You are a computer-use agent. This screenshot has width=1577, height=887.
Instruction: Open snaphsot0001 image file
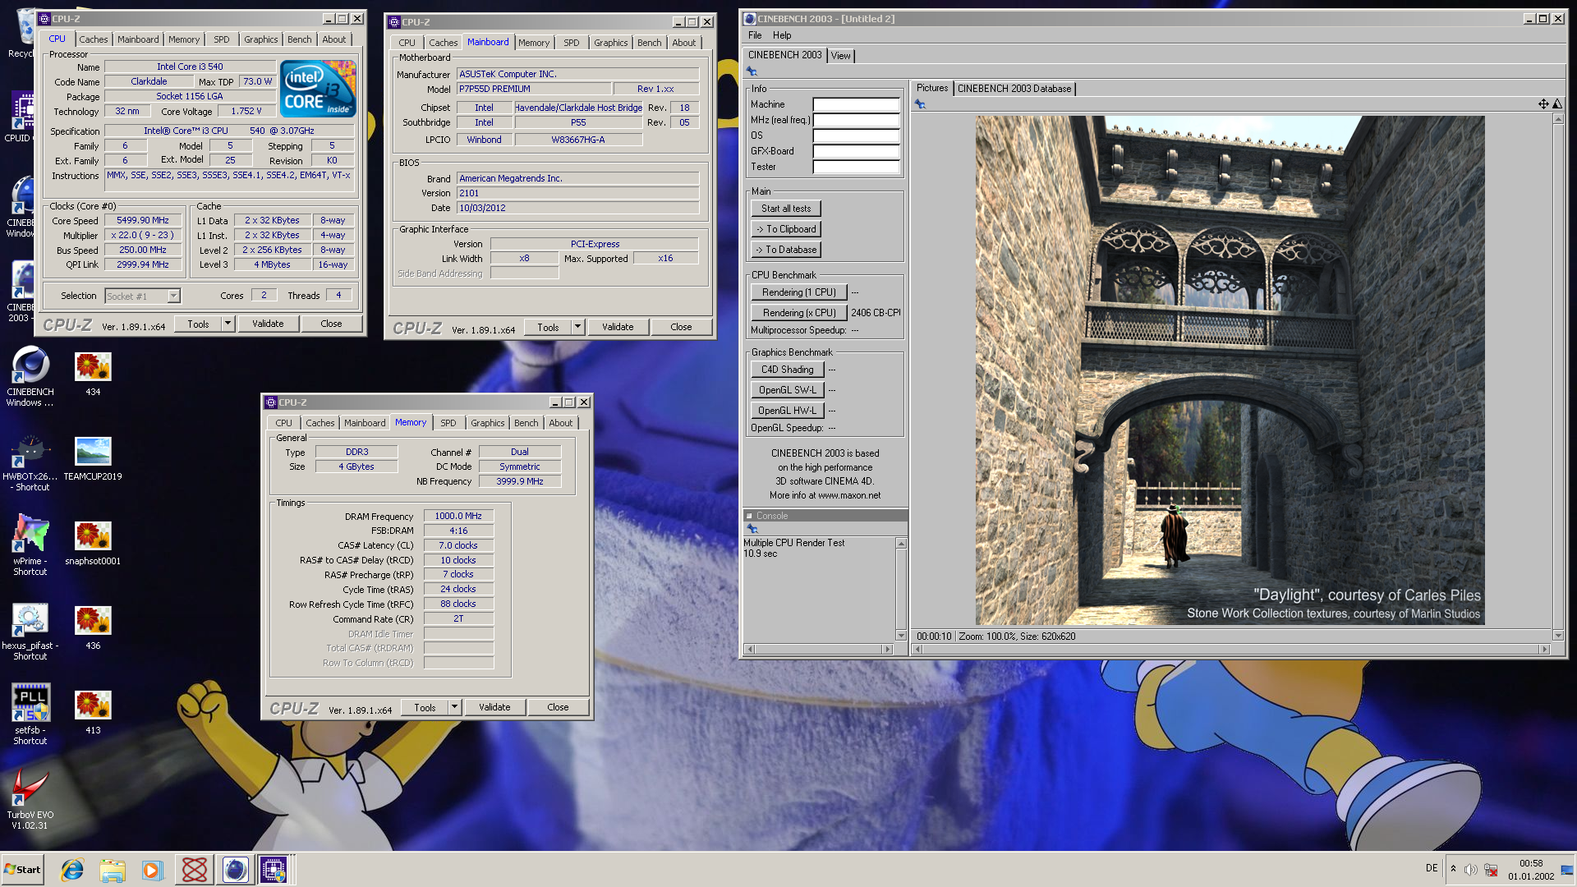[93, 543]
